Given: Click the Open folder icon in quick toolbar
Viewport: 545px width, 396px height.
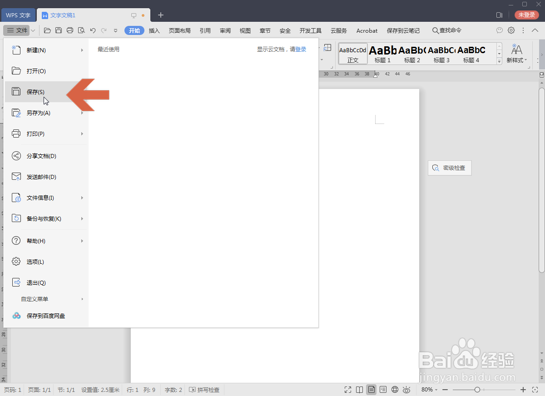Looking at the screenshot, I should pos(47,30).
